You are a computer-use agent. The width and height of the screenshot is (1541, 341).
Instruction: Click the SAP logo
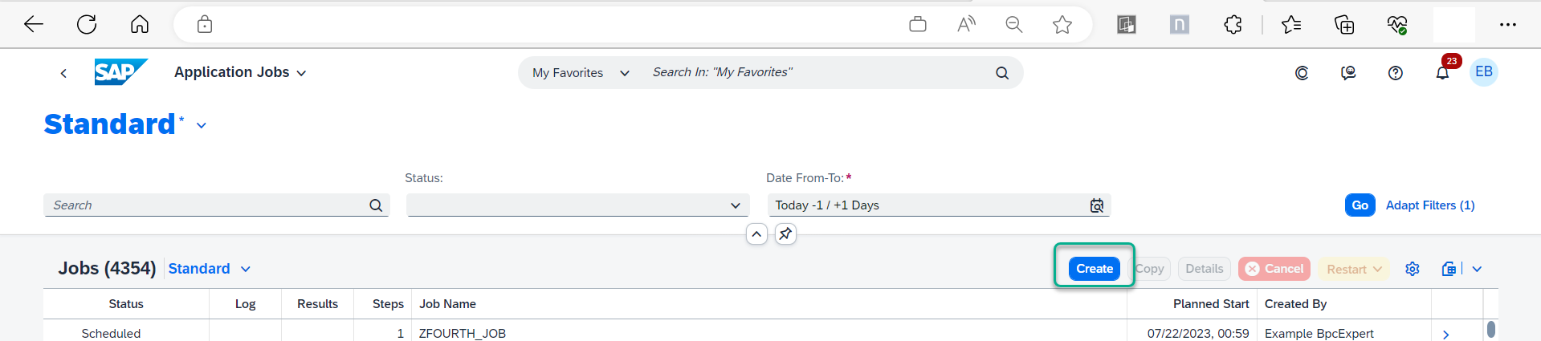pos(120,72)
